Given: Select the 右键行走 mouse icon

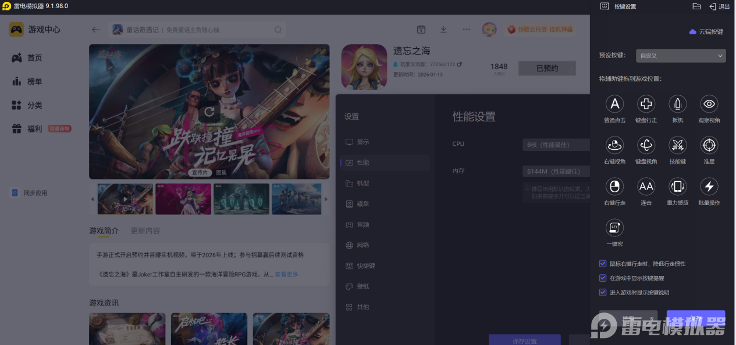Looking at the screenshot, I should 614,186.
